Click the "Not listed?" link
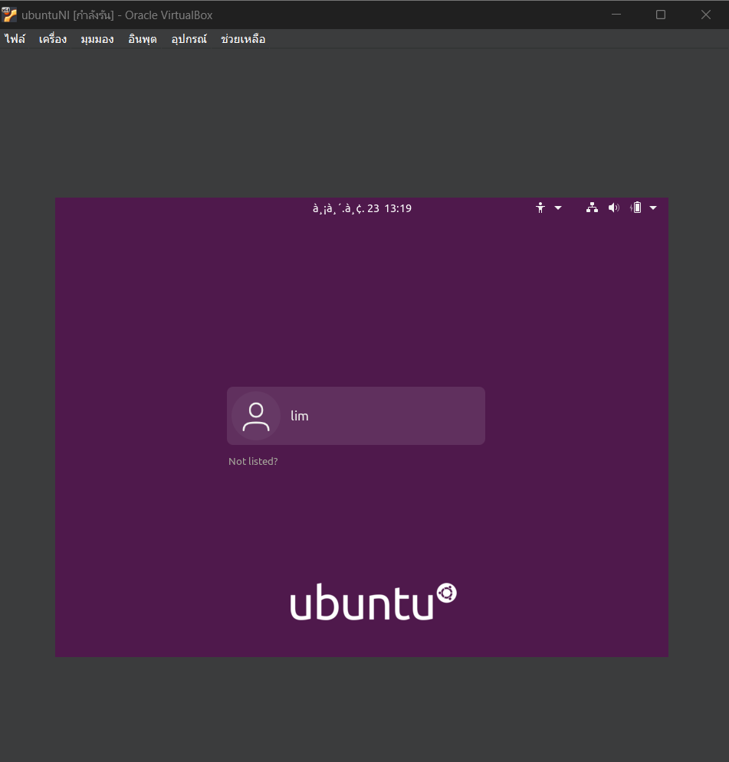 [253, 462]
